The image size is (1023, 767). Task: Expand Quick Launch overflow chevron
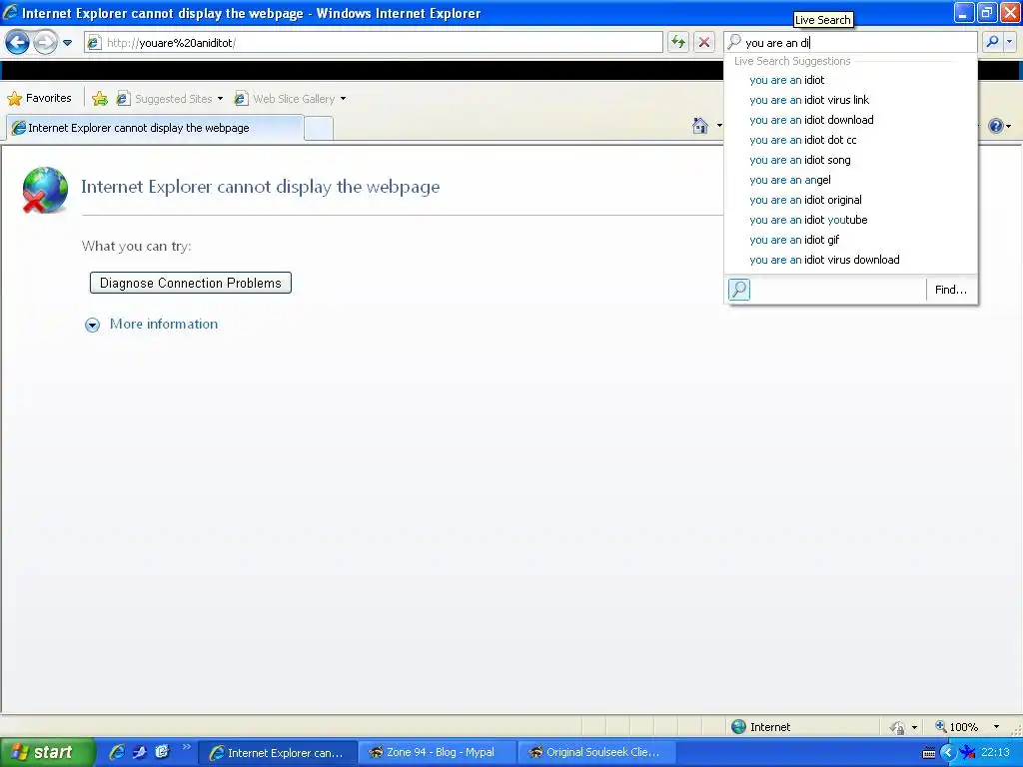click(186, 747)
